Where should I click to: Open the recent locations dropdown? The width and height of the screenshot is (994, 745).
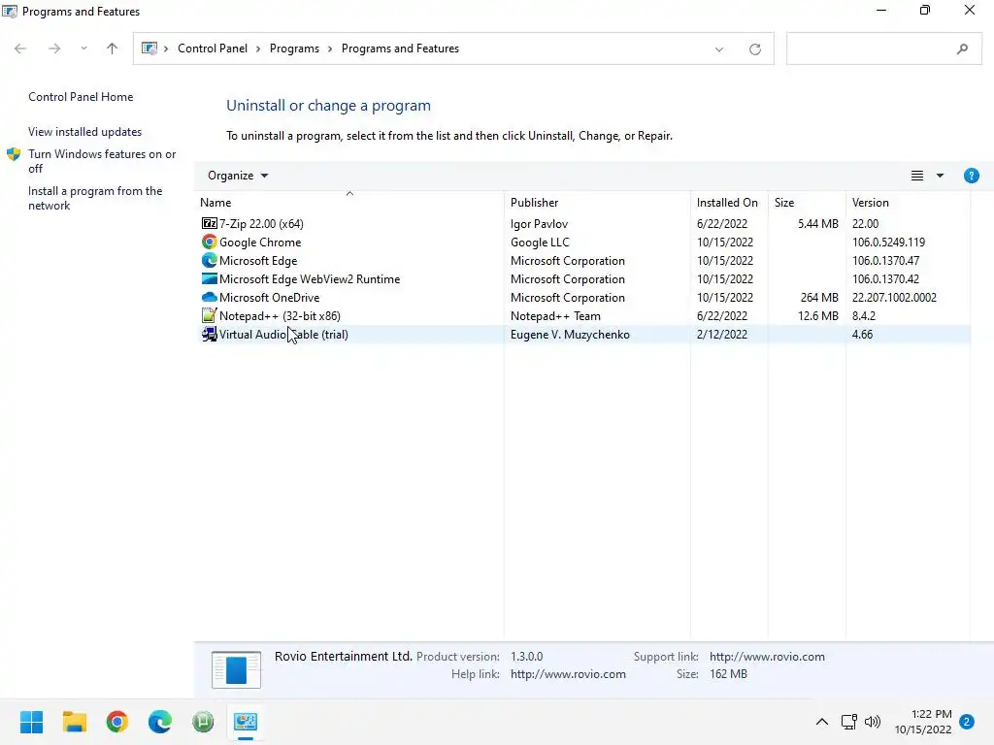83,49
